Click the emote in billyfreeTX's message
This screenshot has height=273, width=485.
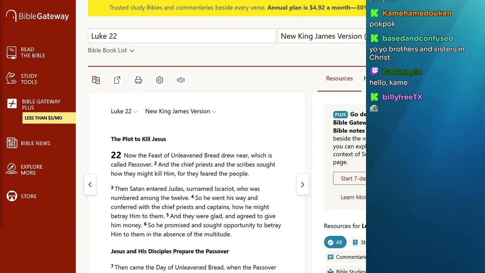[x=374, y=108]
